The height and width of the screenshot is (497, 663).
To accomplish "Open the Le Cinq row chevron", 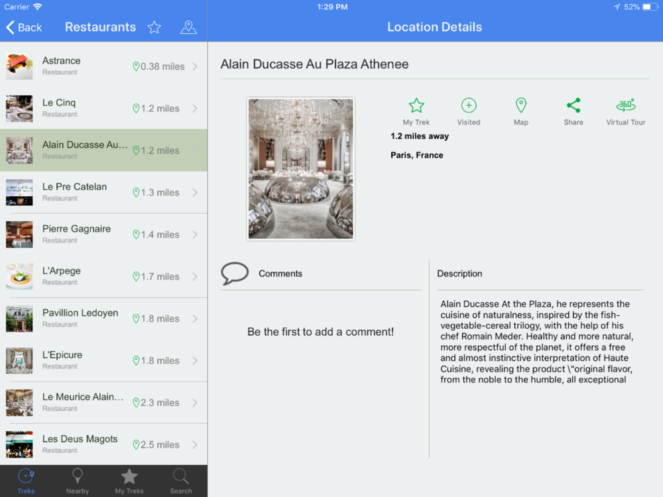I will [195, 109].
